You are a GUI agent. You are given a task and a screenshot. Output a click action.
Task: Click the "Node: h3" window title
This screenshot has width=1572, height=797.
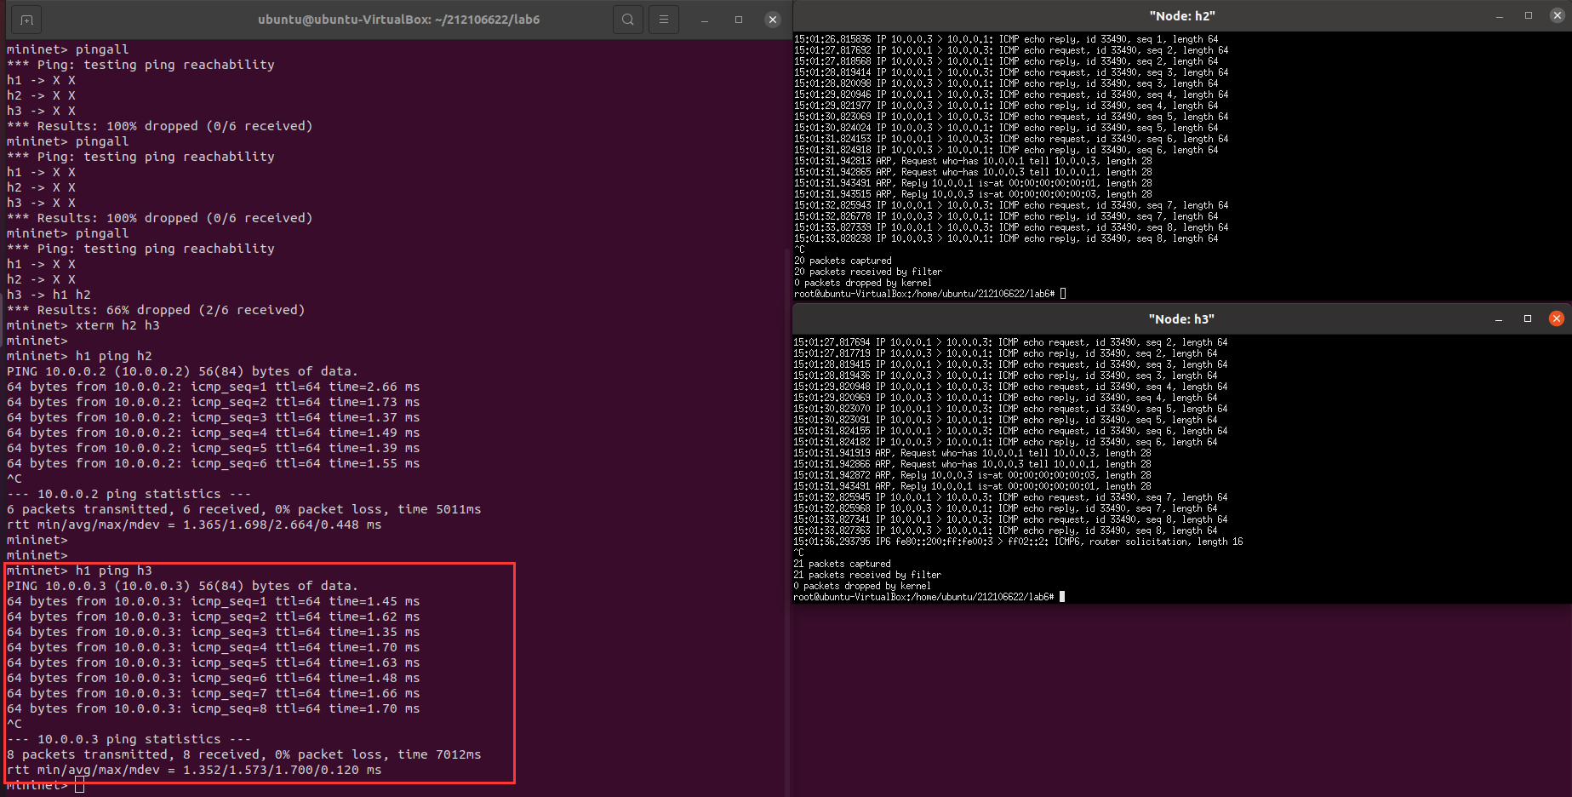click(x=1181, y=319)
